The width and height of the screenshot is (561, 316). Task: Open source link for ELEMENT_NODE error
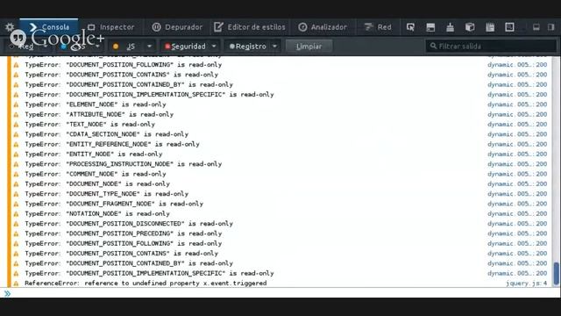pyautogui.click(x=517, y=104)
